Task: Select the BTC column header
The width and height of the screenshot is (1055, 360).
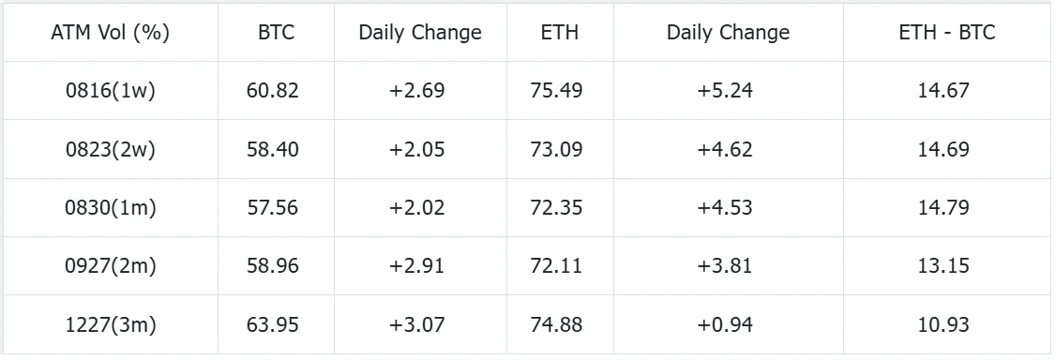Action: 276,32
